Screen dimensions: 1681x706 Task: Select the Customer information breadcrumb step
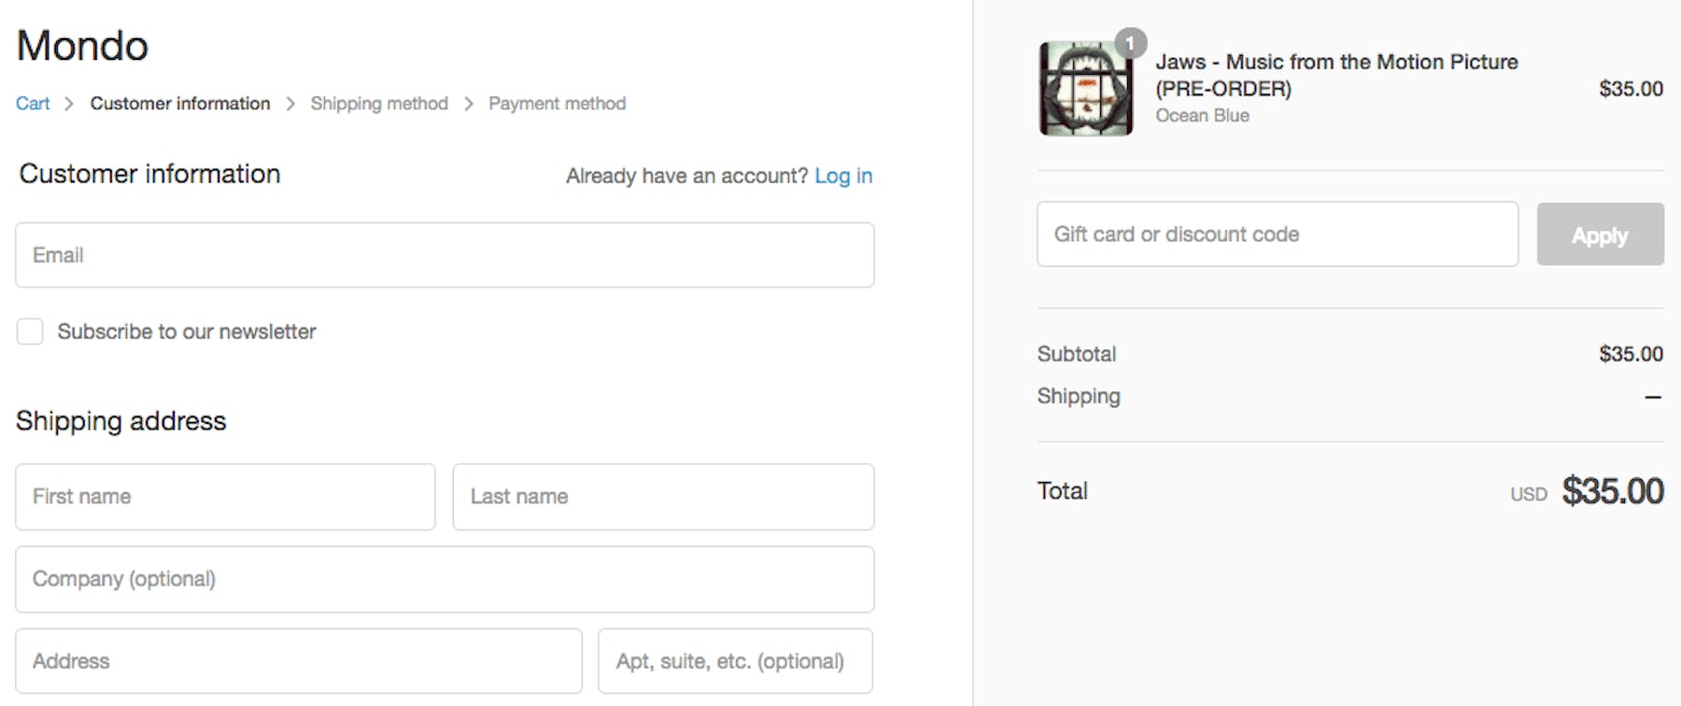180,104
